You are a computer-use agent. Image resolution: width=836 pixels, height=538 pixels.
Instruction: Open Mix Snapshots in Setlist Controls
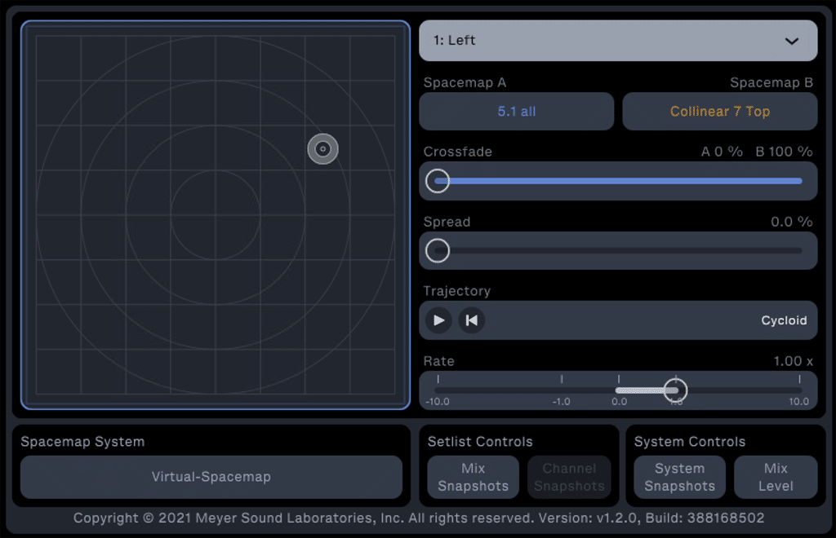(x=473, y=477)
